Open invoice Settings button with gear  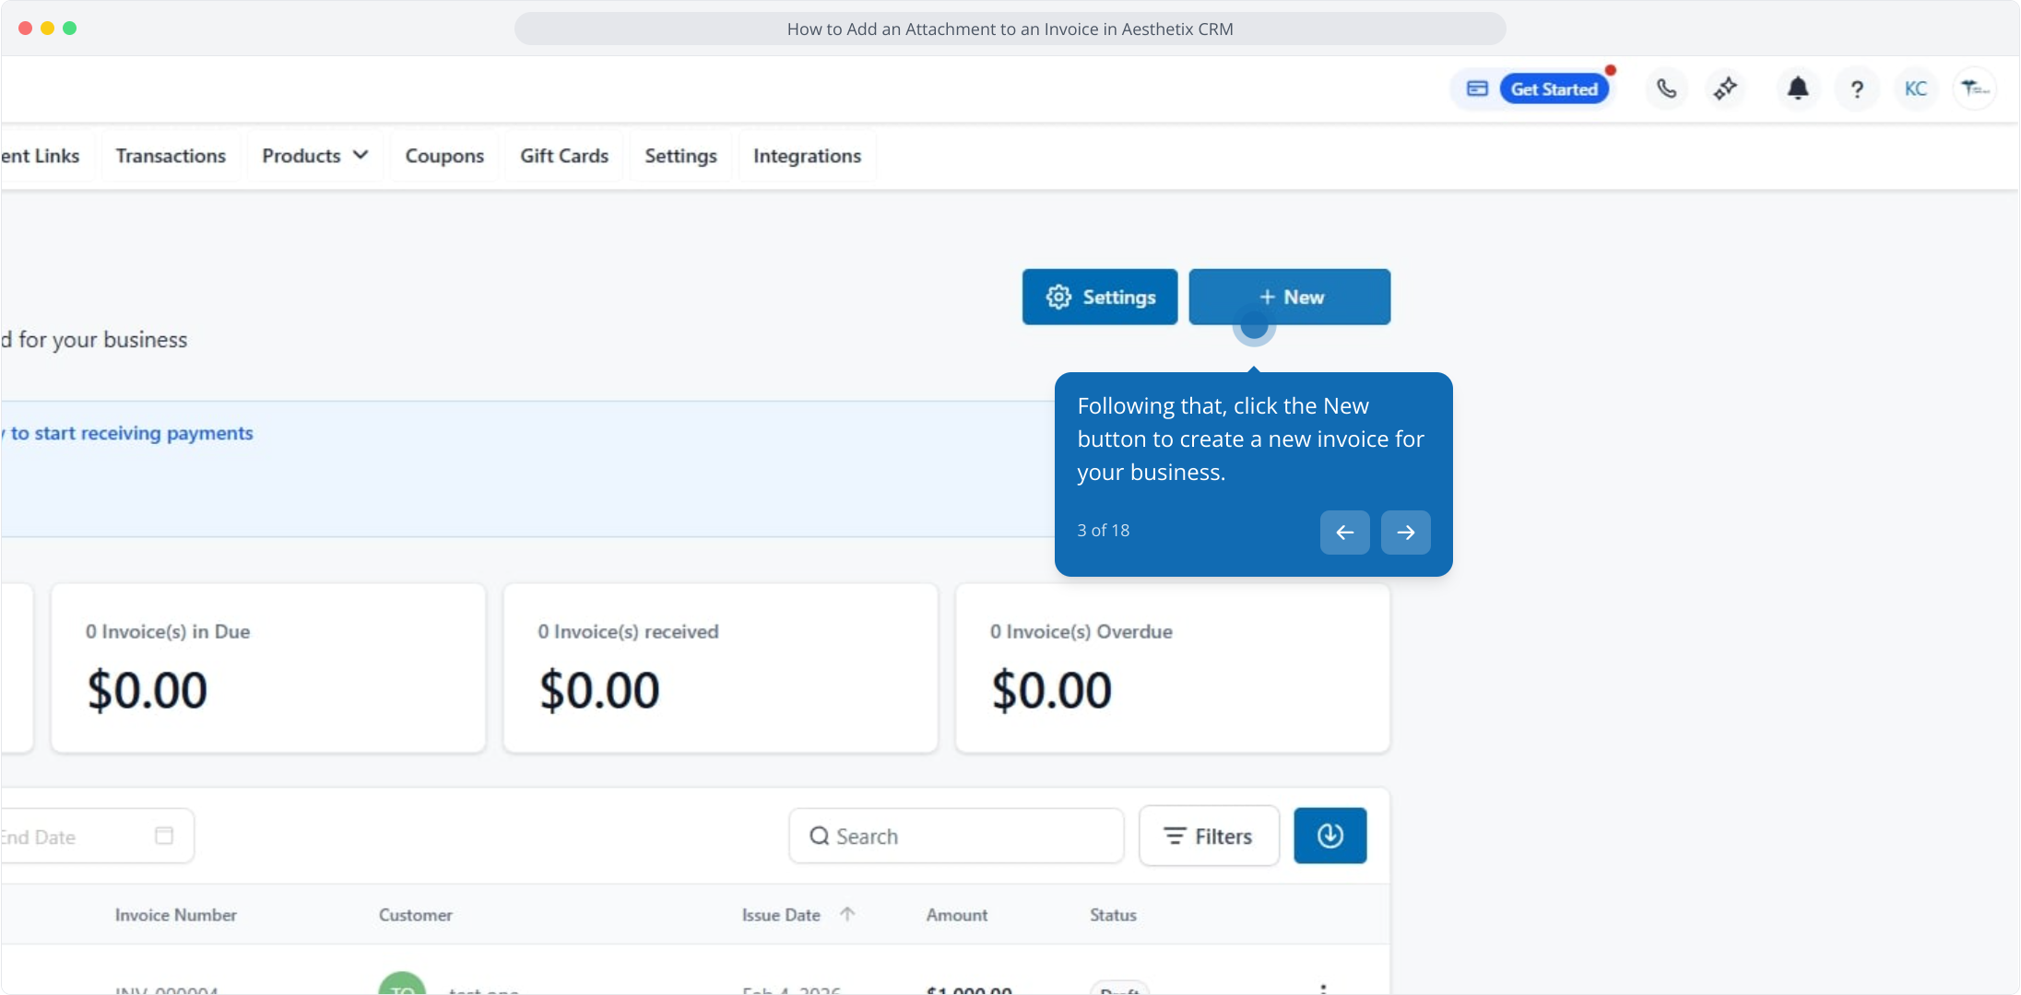click(x=1099, y=297)
